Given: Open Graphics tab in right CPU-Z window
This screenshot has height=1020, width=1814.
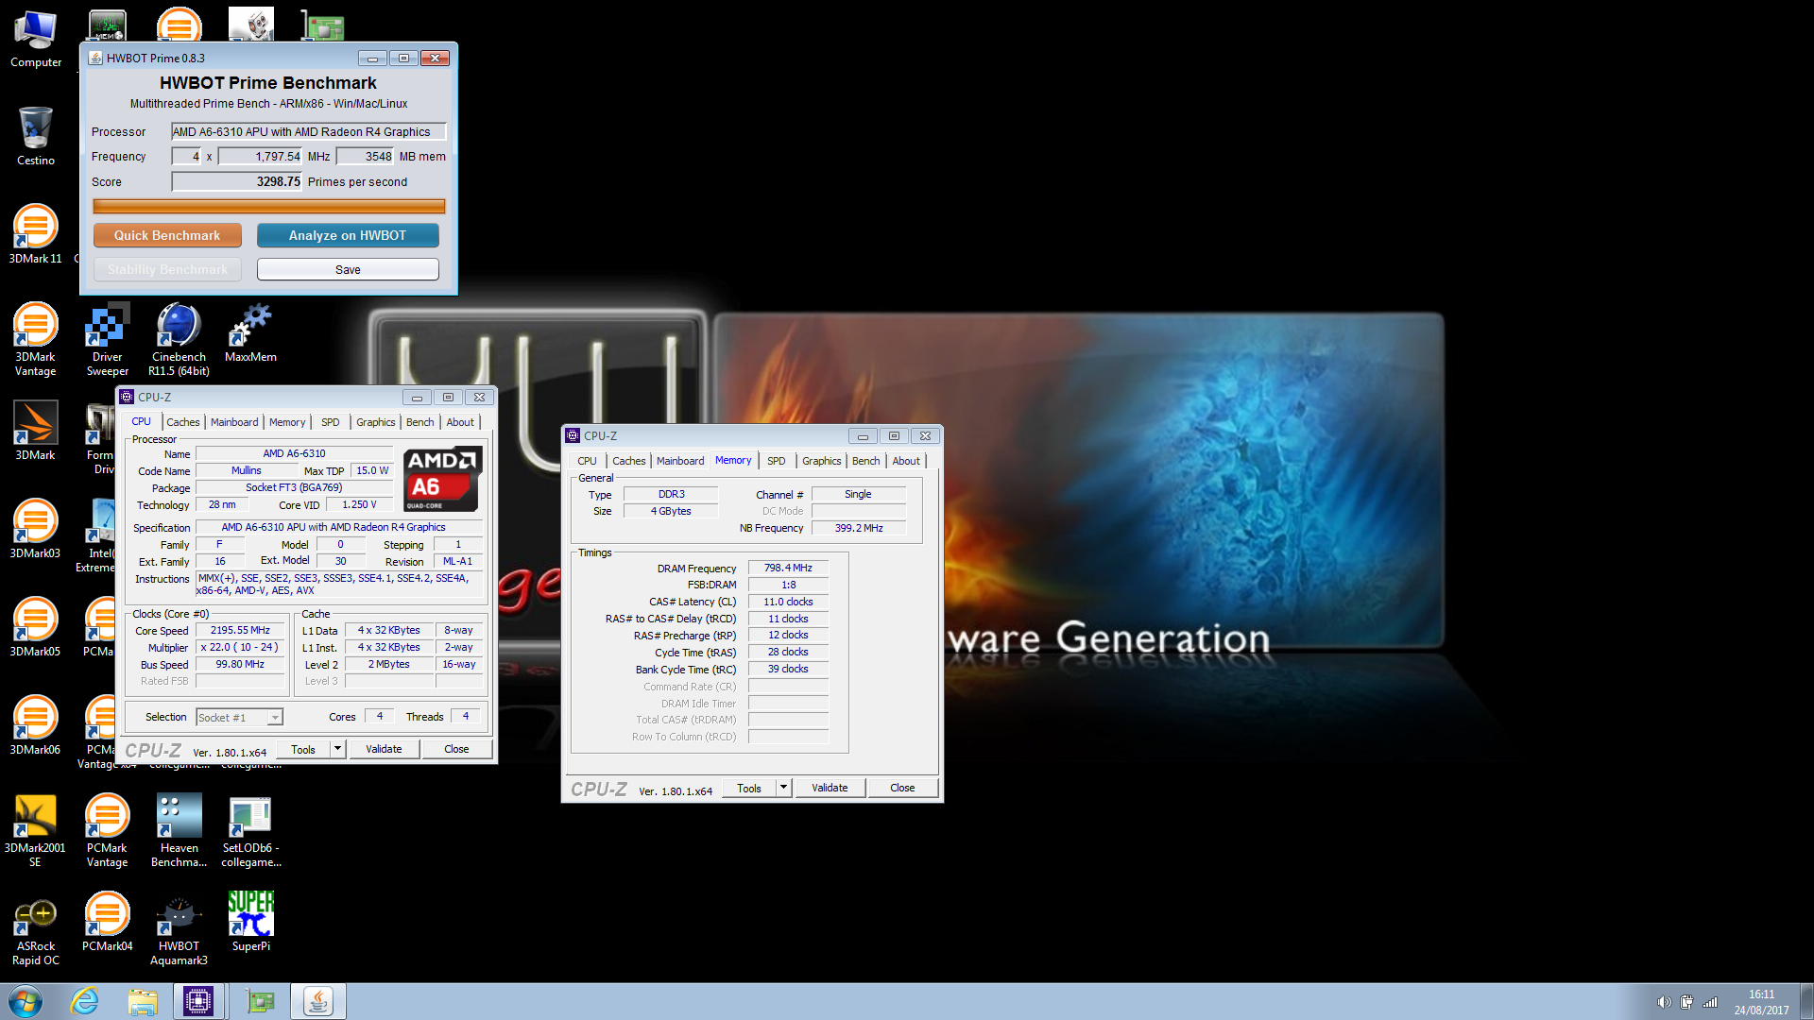Looking at the screenshot, I should [822, 461].
